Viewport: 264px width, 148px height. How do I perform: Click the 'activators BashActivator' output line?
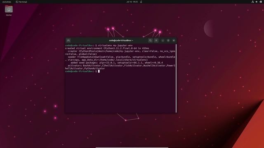tap(120, 67)
